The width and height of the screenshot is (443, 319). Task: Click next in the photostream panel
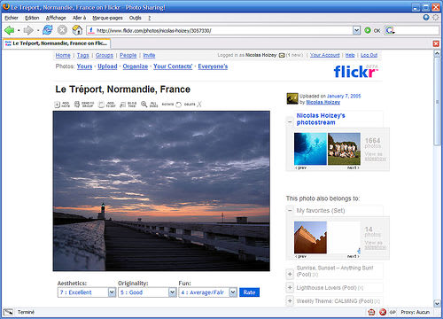point(353,167)
